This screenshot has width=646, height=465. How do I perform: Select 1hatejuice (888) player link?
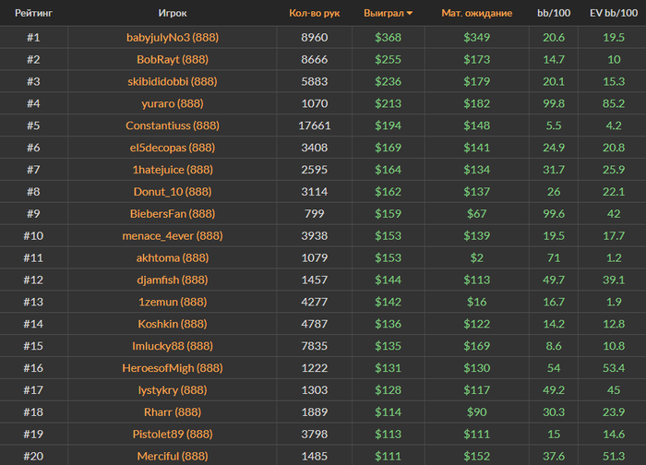coord(173,170)
